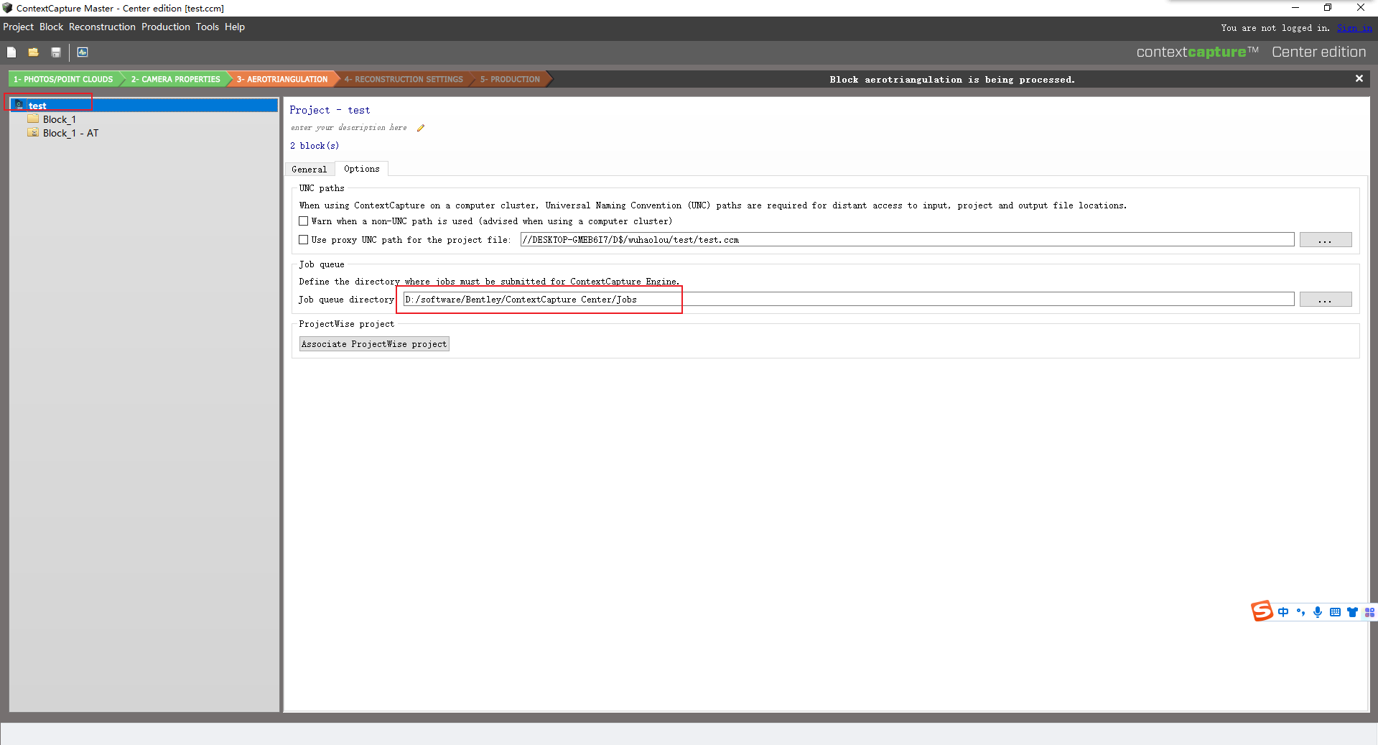Image resolution: width=1378 pixels, height=745 pixels.
Task: Toggle the punctuation mode icon
Action: click(1300, 612)
